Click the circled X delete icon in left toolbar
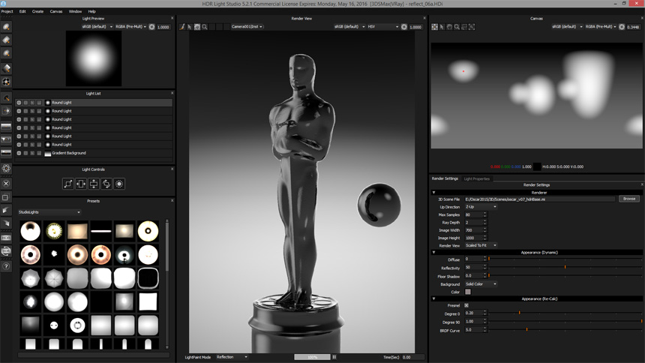Image resolution: width=645 pixels, height=363 pixels. tap(6, 184)
